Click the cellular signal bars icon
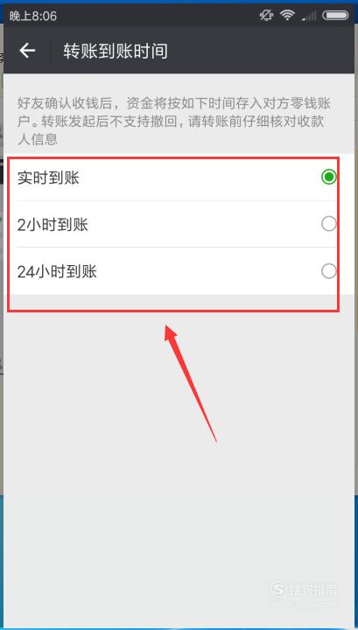 (x=309, y=16)
